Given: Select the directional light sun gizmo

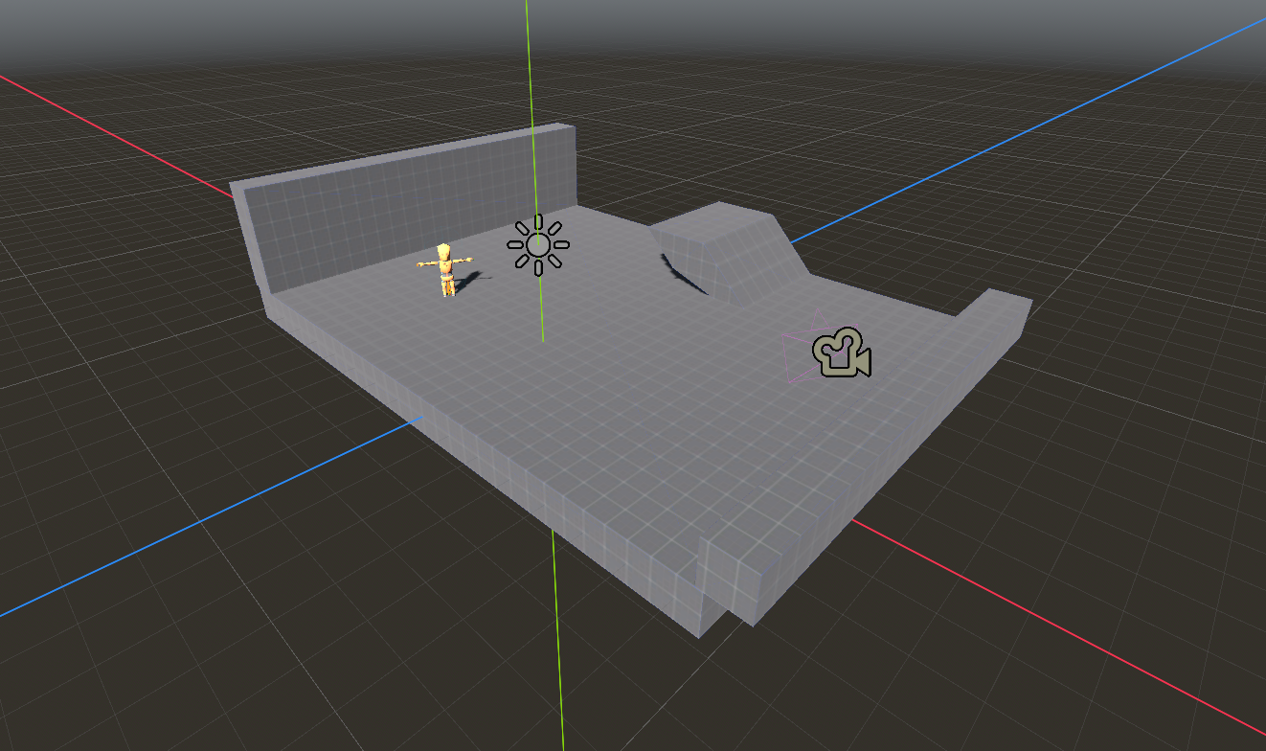Looking at the screenshot, I should (538, 244).
